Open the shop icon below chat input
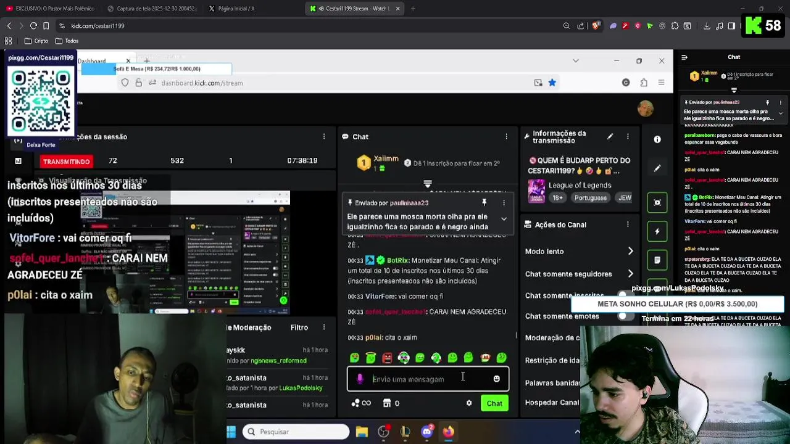This screenshot has height=444, width=790. tap(387, 403)
